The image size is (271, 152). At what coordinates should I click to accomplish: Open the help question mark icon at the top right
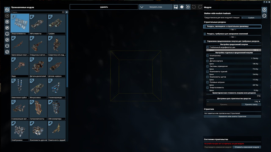tap(264, 2)
